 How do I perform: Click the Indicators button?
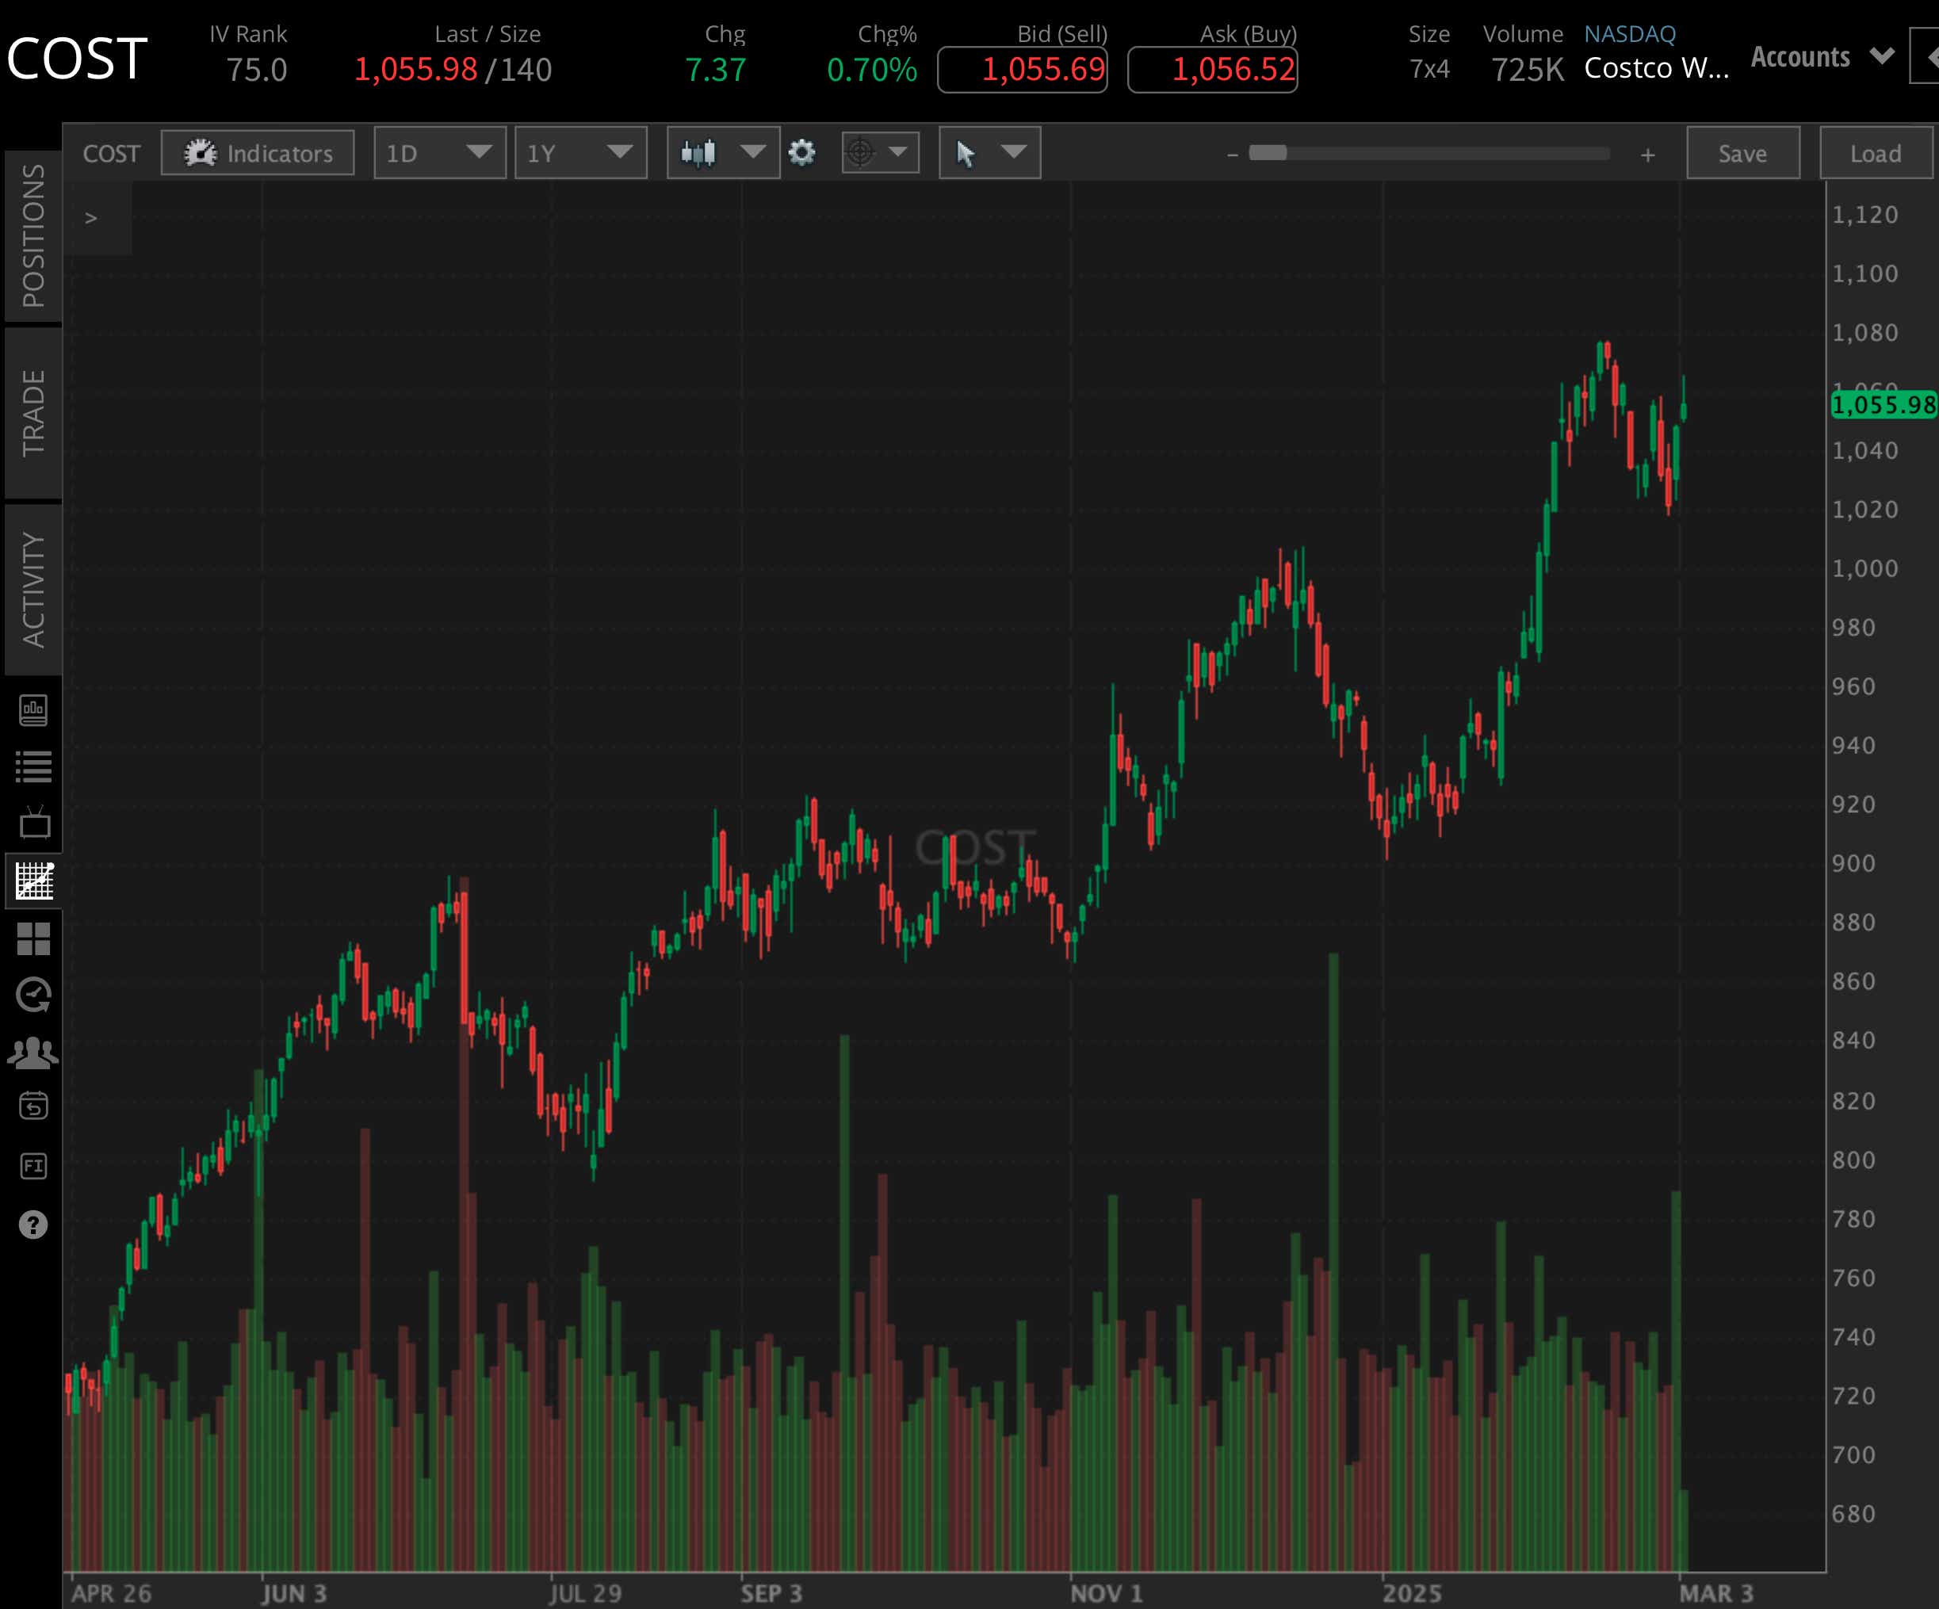258,153
